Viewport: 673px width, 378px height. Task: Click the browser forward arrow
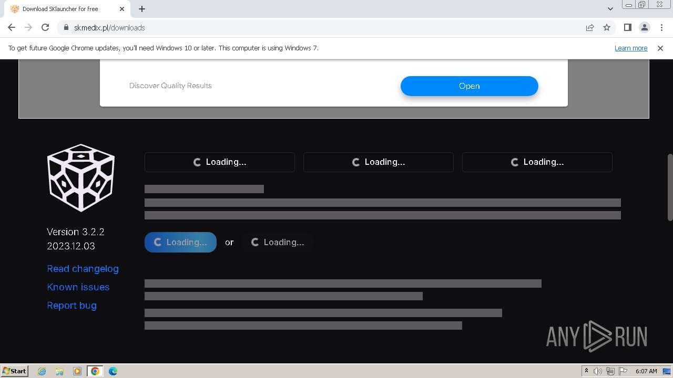[28, 27]
